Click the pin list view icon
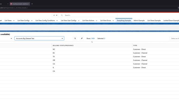Screen dimensions: 179x100 (x=82, y=38)
